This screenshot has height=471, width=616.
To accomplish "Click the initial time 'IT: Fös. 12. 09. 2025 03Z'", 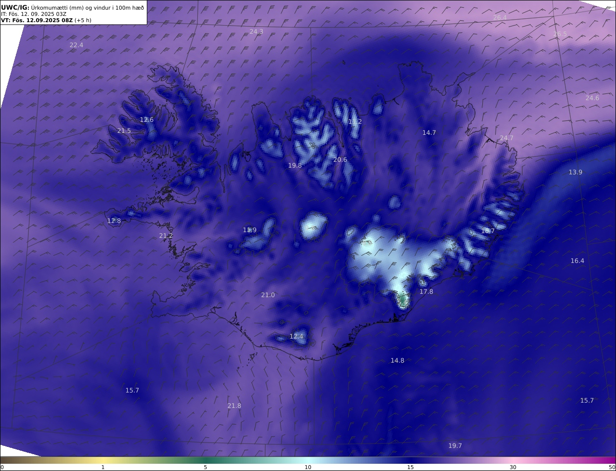I will coord(34,14).
